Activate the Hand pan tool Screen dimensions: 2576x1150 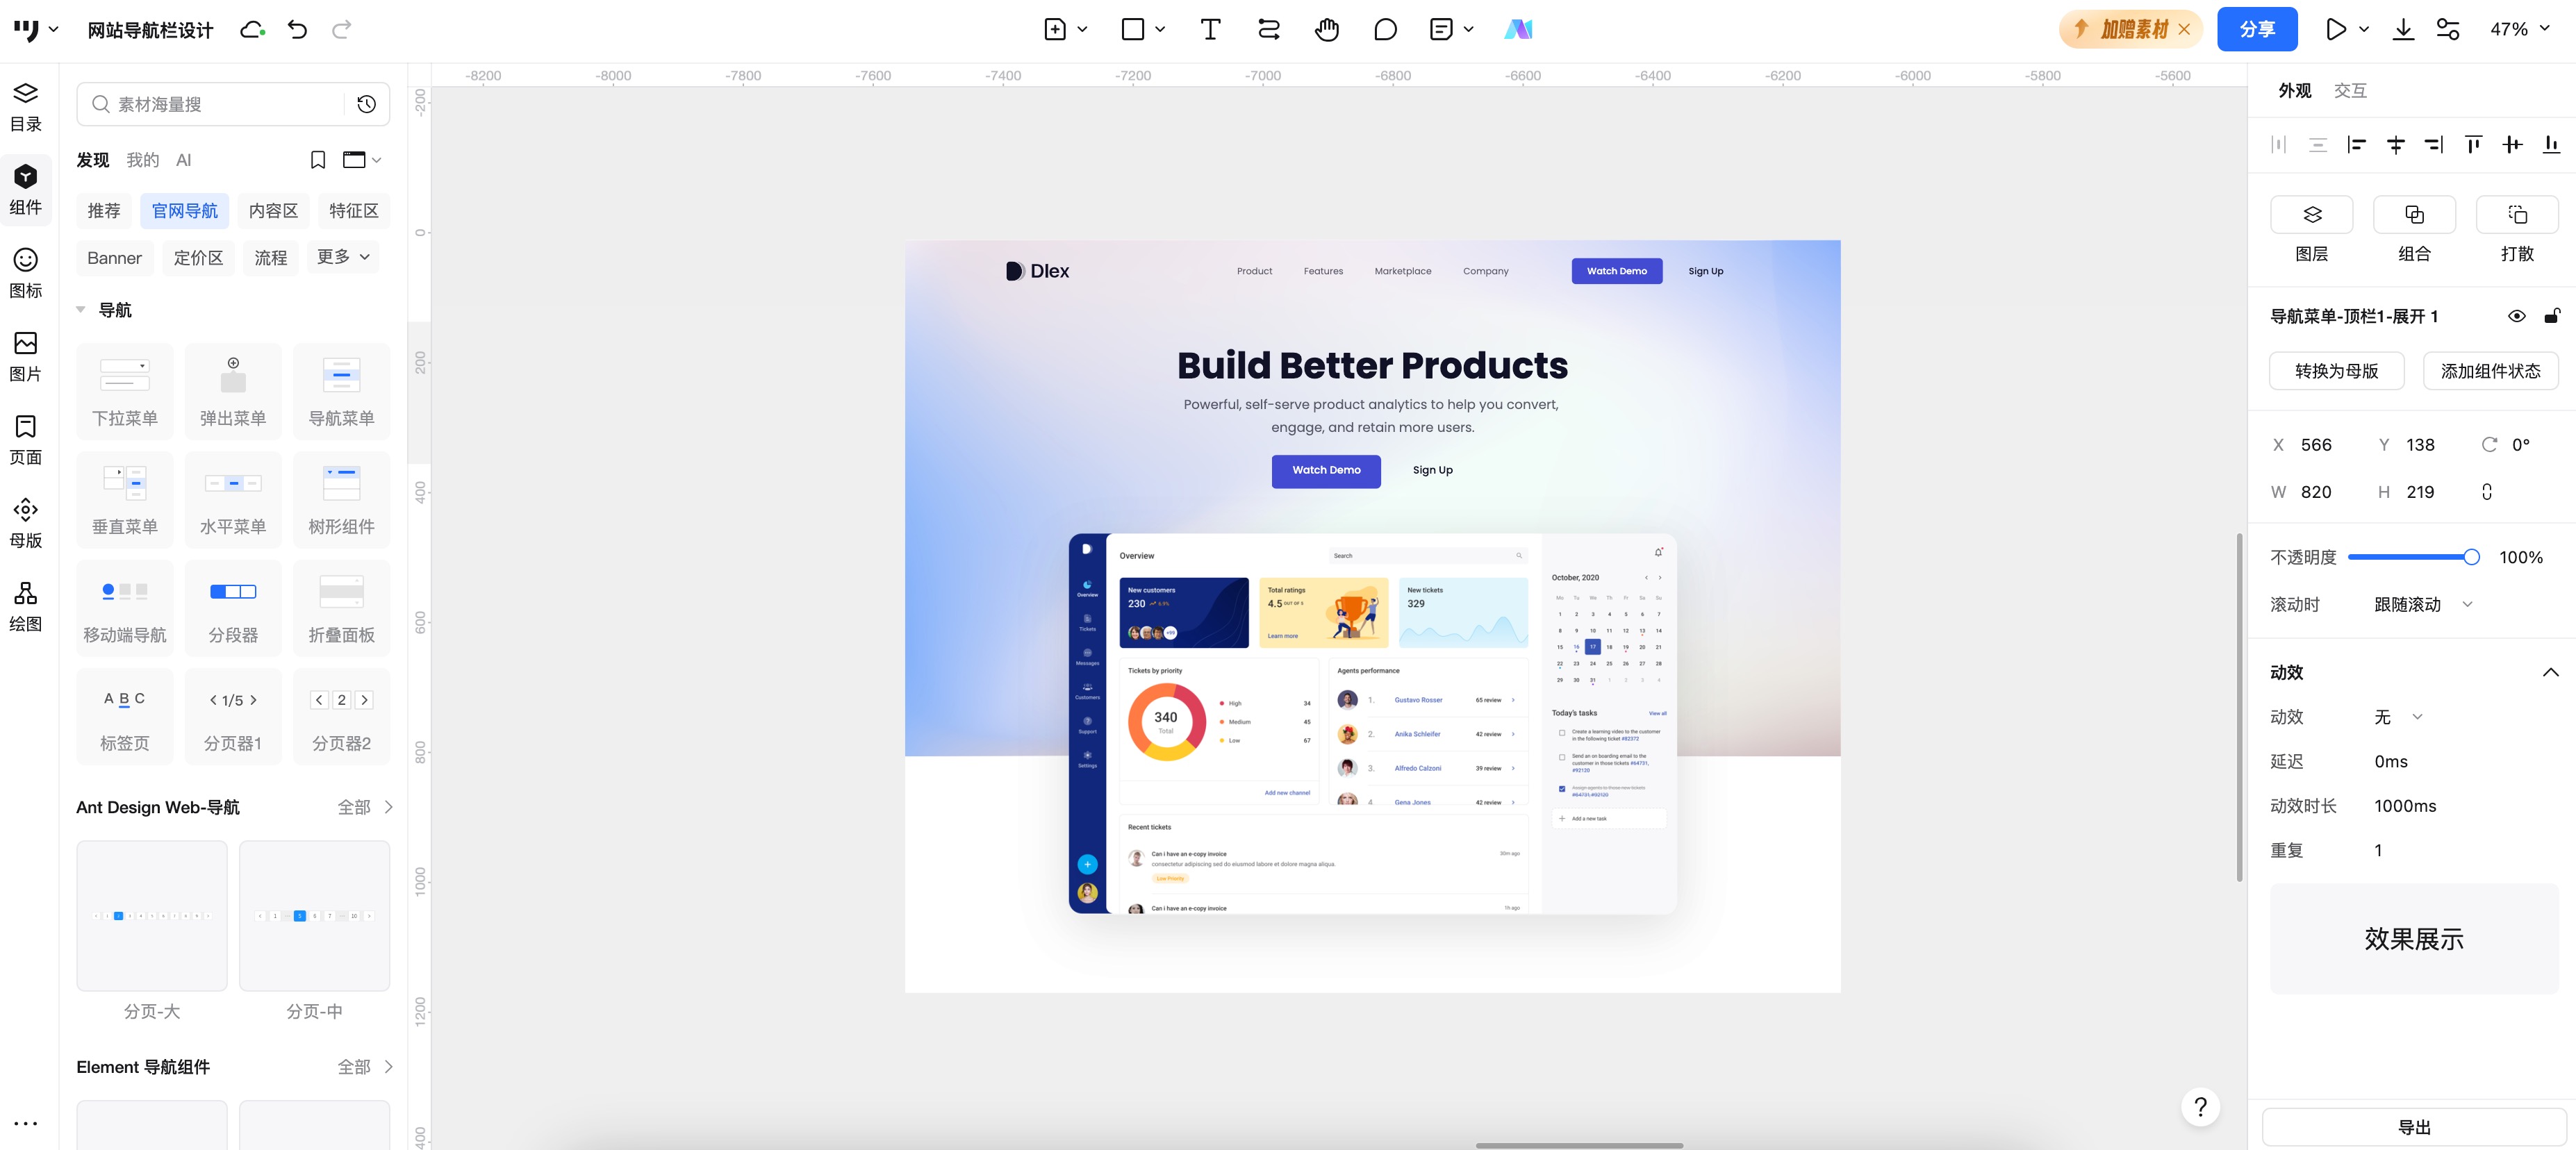coord(1327,29)
